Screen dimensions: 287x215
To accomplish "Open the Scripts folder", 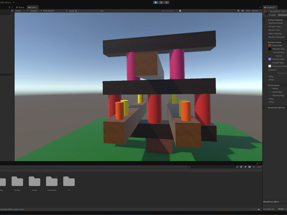I will [x=34, y=181].
